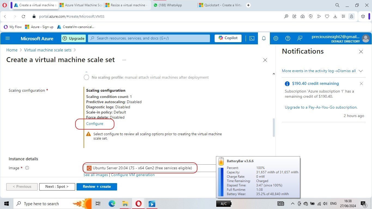Screen dimensions: 372x209
Task: Open the Azure account avatar menu
Action: pyautogui.click(x=365, y=38)
